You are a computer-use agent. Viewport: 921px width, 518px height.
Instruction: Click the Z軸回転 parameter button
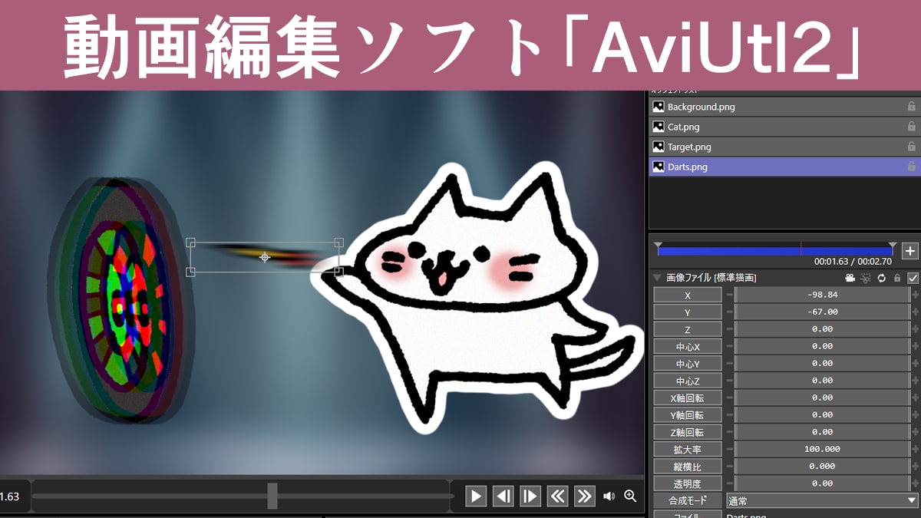(x=688, y=432)
